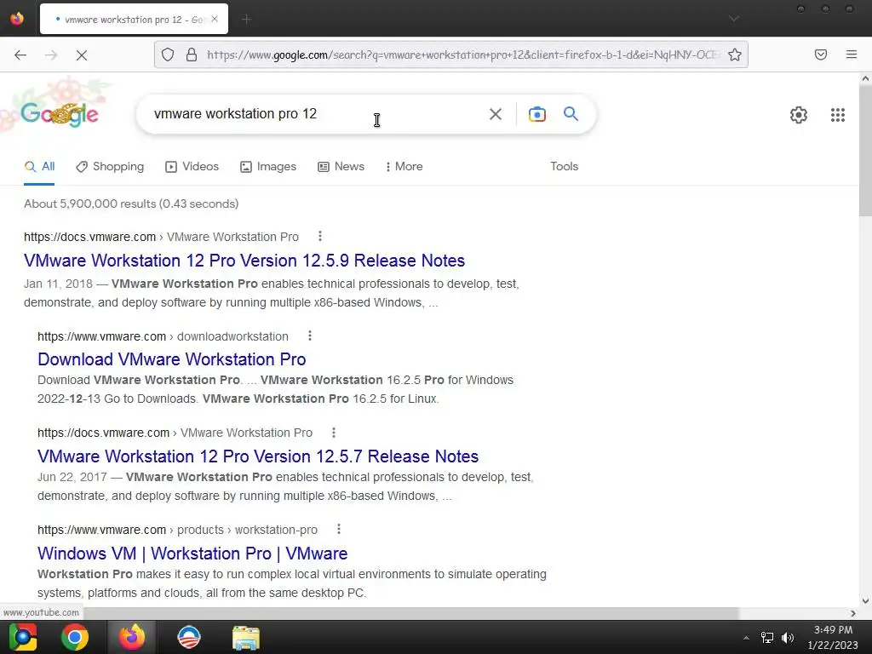Bookmark this page with the star
872x654 pixels.
pos(735,54)
